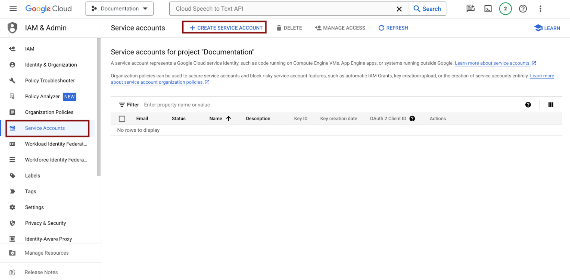The width and height of the screenshot is (570, 280).
Task: Open Learn more about service accounts link
Action: pos(492,63)
